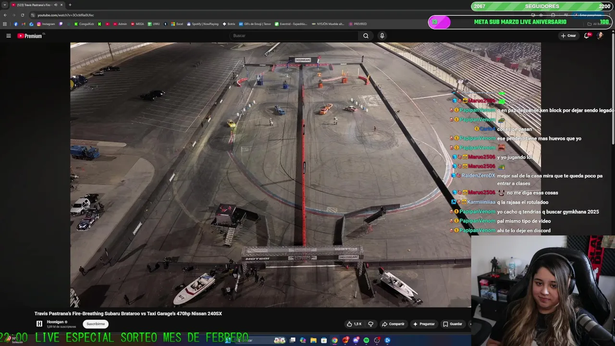This screenshot has height=346, width=615.
Task: Open Spotify from the taskbar
Action: pyautogui.click(x=367, y=340)
